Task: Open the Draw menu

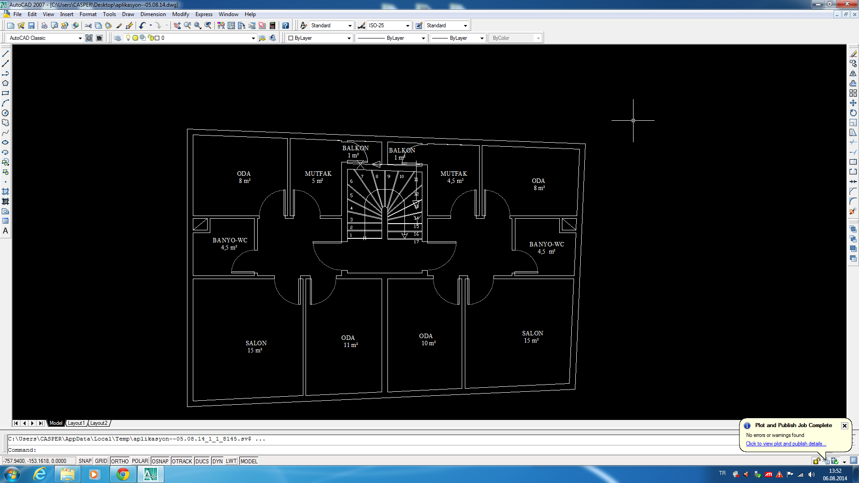Action: point(128,14)
